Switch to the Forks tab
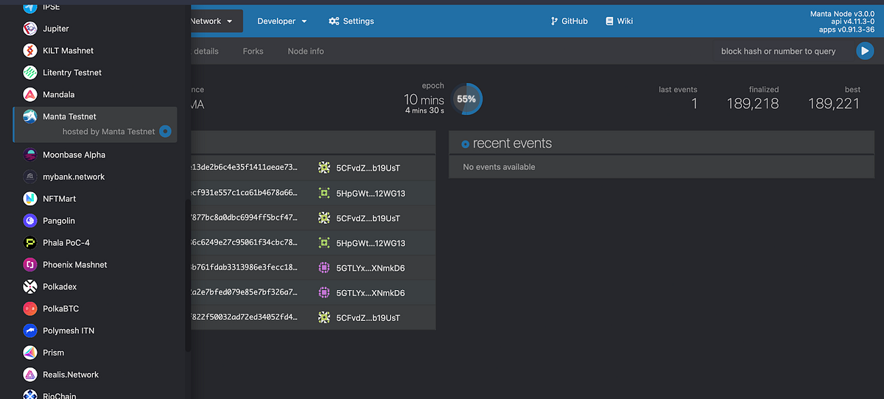This screenshot has height=399, width=884. [253, 52]
